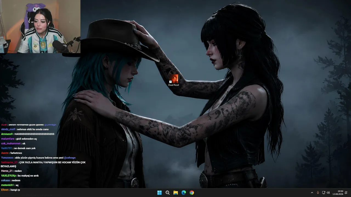Click username Arceuss9 in chat
The height and width of the screenshot is (197, 351).
pos(7,134)
